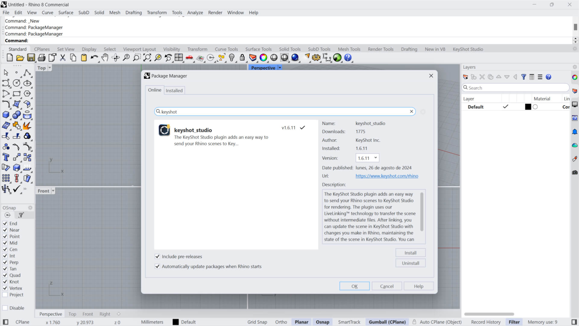Click the Cut scissors icon
This screenshot has width=579, height=326.
[x=63, y=58]
